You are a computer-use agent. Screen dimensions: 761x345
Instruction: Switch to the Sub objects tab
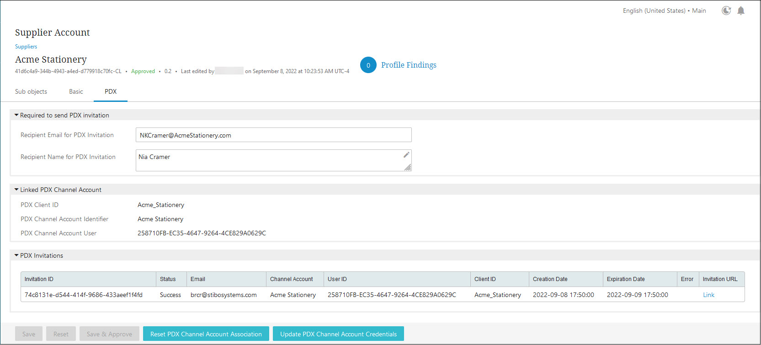tap(31, 91)
